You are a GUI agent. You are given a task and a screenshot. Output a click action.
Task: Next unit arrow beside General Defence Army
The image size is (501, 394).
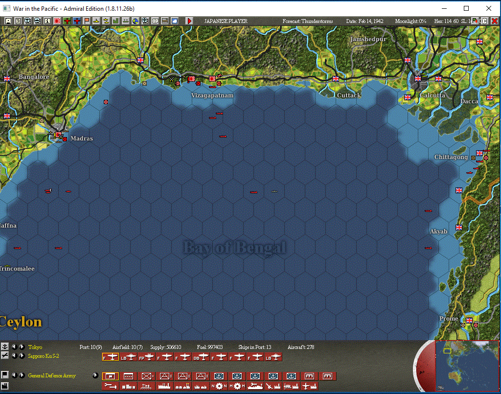click(22, 375)
